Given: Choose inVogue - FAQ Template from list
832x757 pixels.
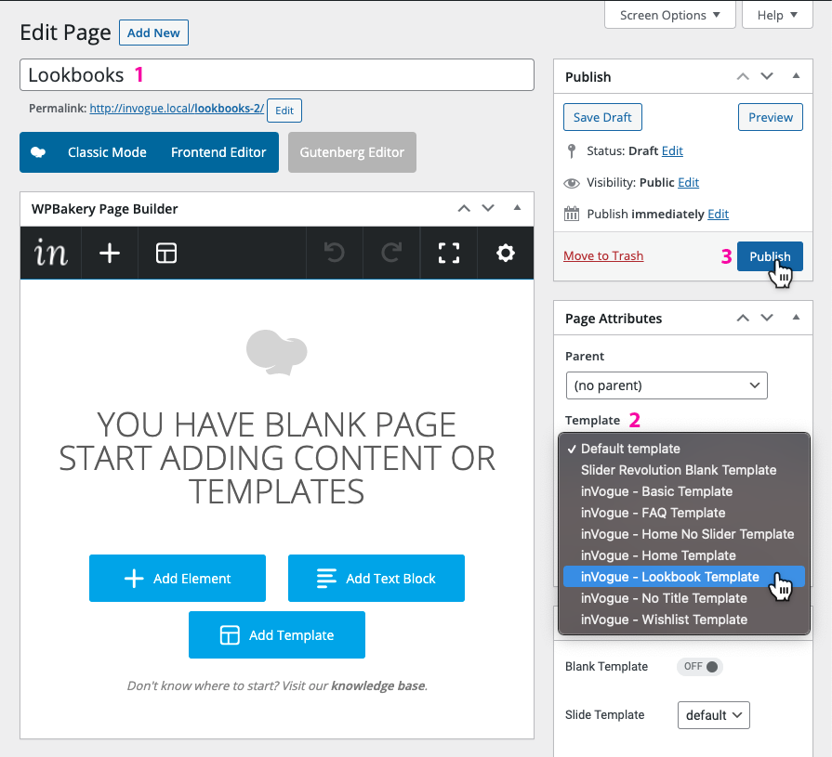Looking at the screenshot, I should click(x=653, y=513).
